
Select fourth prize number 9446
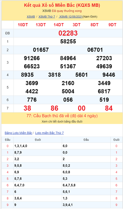[109, 75]
